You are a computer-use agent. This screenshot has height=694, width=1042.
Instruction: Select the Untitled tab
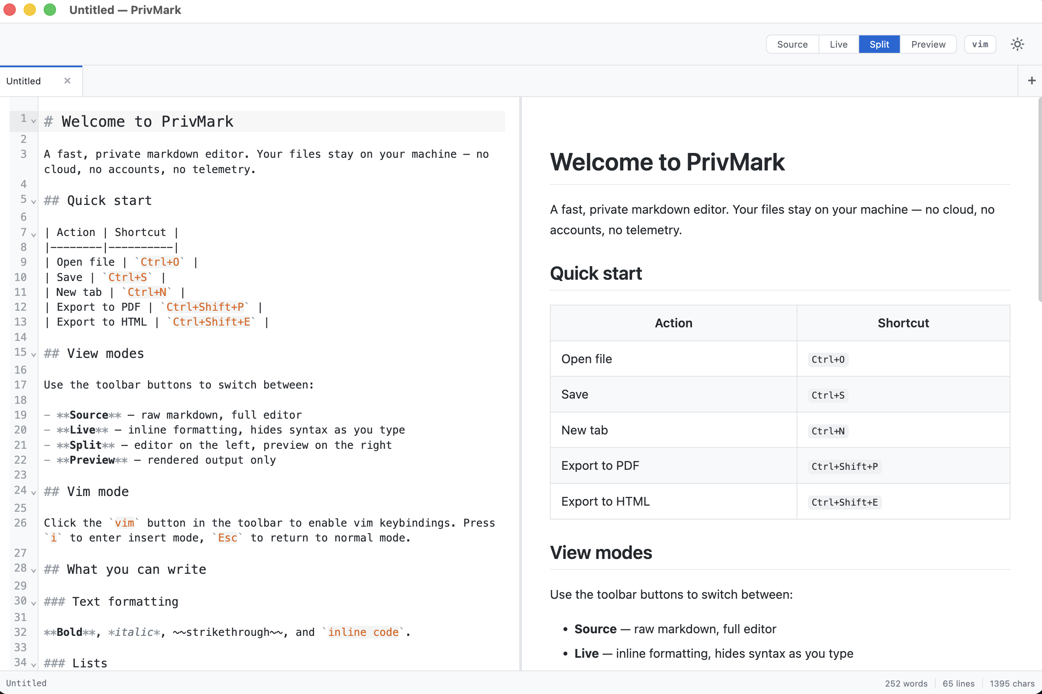point(24,80)
